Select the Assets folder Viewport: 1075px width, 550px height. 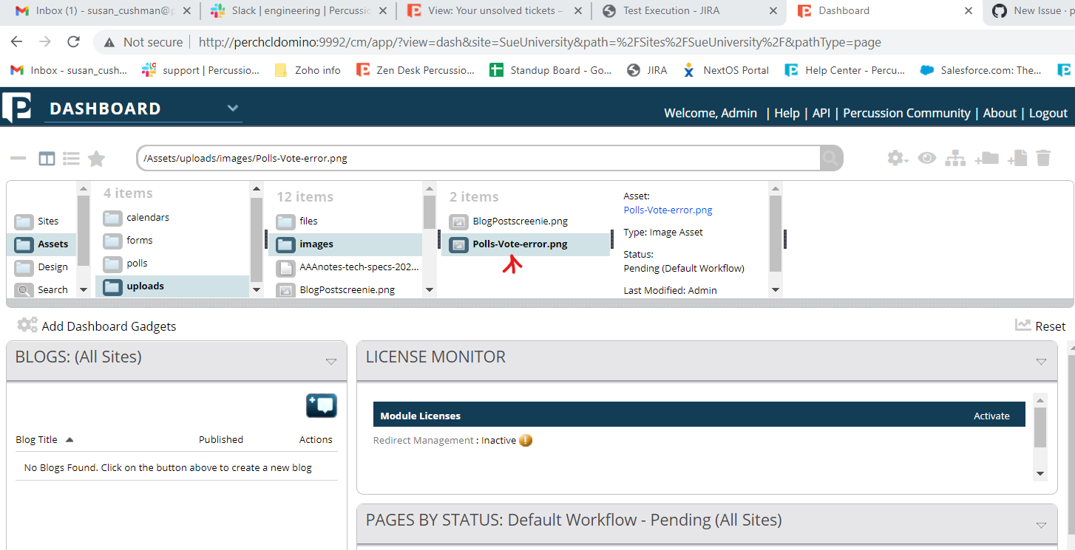click(41, 244)
